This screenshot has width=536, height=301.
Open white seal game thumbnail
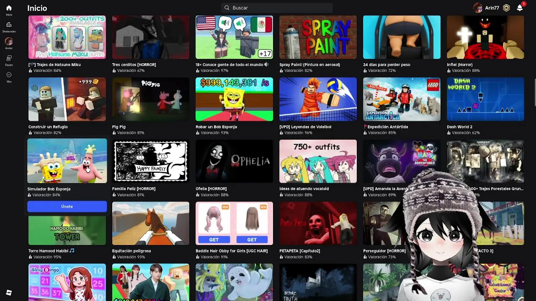[234, 282]
